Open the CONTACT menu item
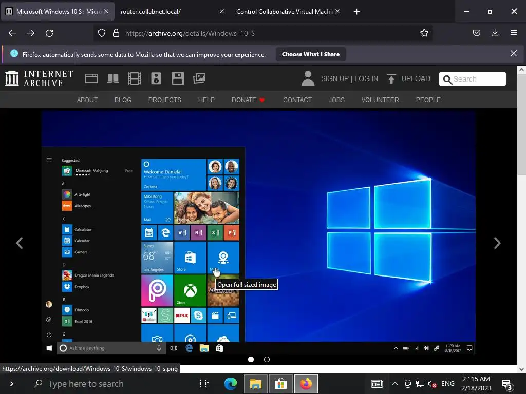 (297, 100)
